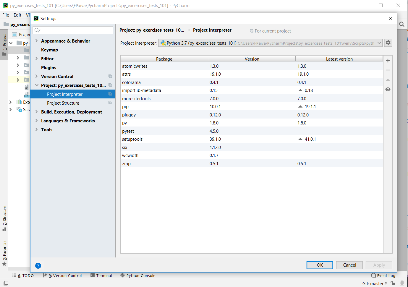Screen dimensions: 408x287
Task: Open Git: master branch selector
Action: click(375, 283)
